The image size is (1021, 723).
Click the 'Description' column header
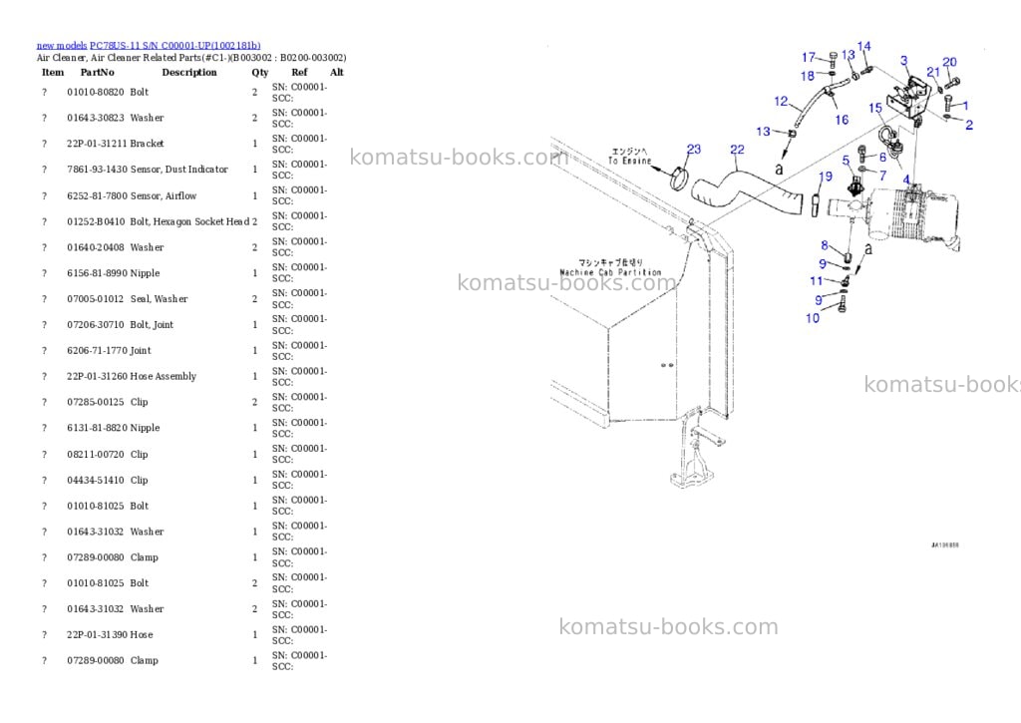189,72
